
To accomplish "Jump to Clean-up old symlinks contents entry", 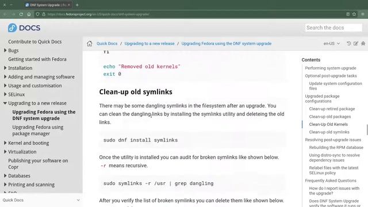I will tap(329, 132).
